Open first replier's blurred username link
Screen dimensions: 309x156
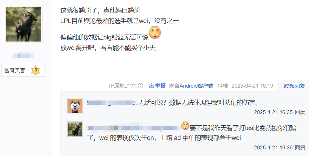pyautogui.click(x=112, y=103)
